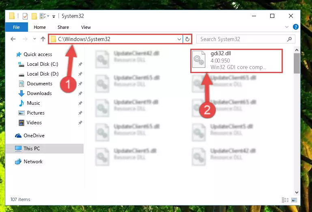This screenshot has height=212, width=312.
Task: Select the gdi32.dll file name
Action: (221, 53)
